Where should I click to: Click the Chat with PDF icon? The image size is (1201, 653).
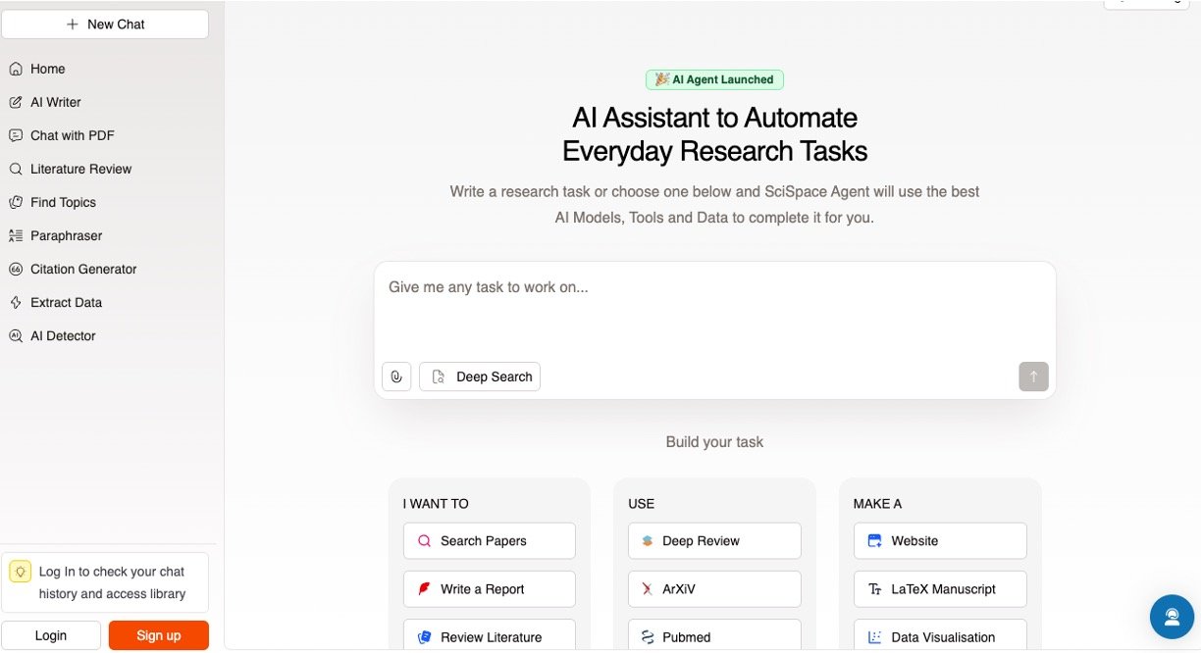[x=16, y=135]
